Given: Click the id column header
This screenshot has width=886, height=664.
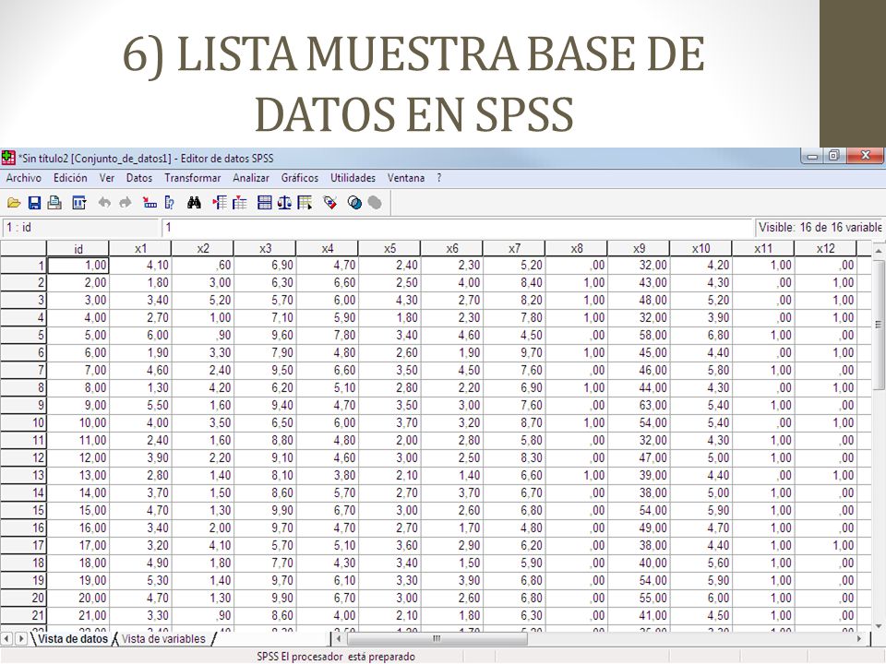Looking at the screenshot, I should [78, 248].
